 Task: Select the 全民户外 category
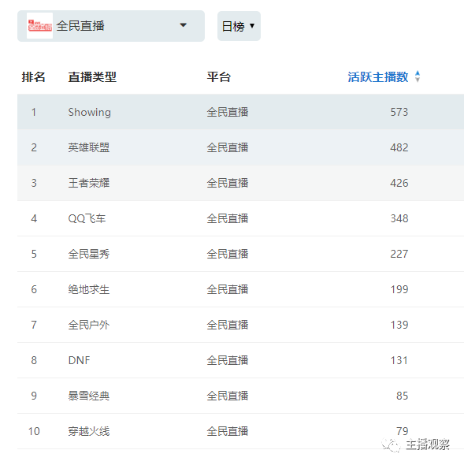click(x=89, y=325)
